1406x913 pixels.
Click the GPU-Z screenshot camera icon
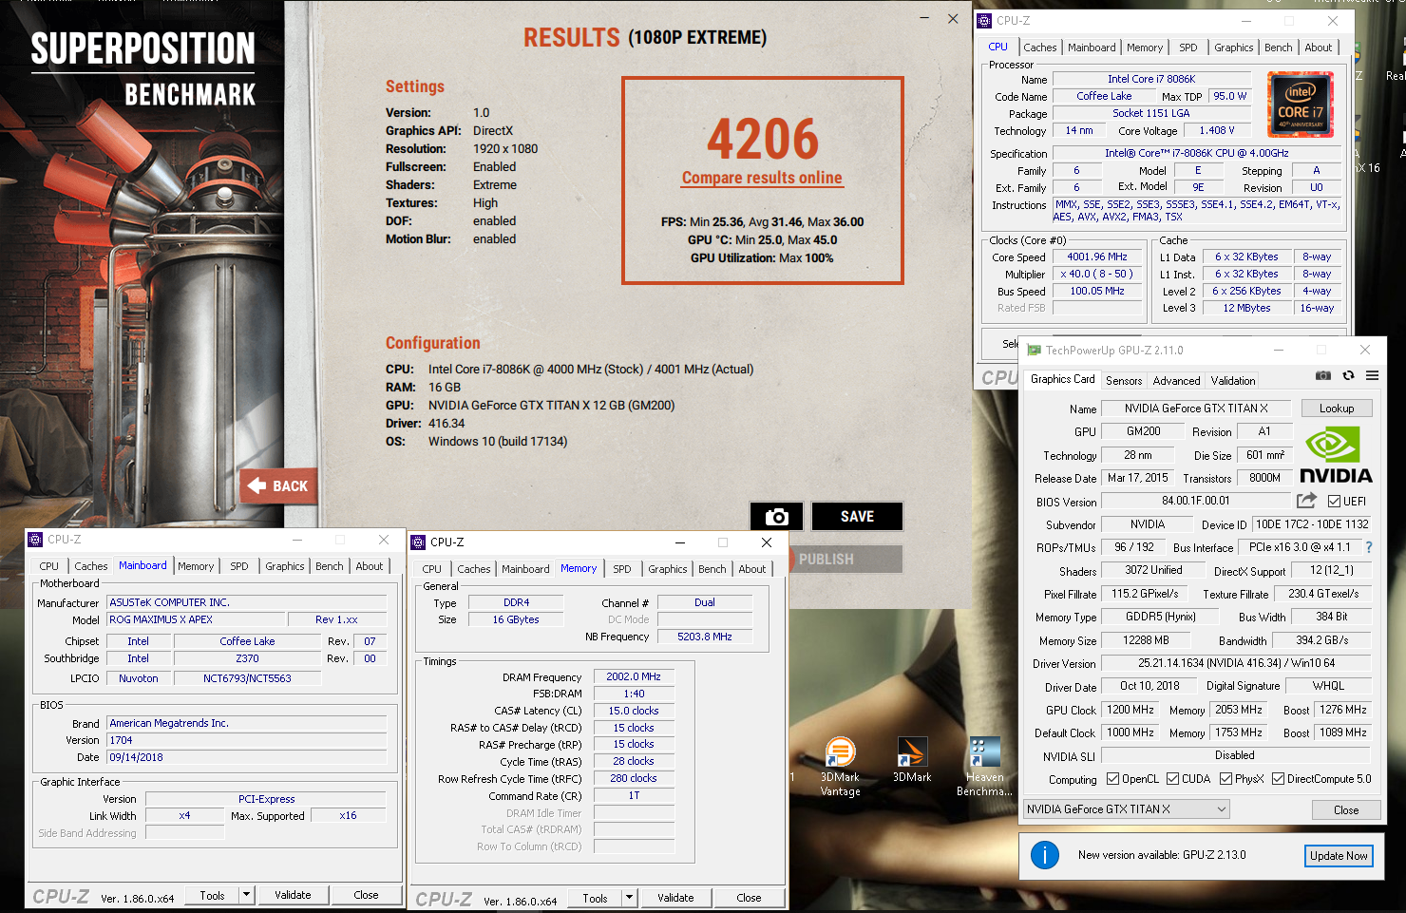1322,375
